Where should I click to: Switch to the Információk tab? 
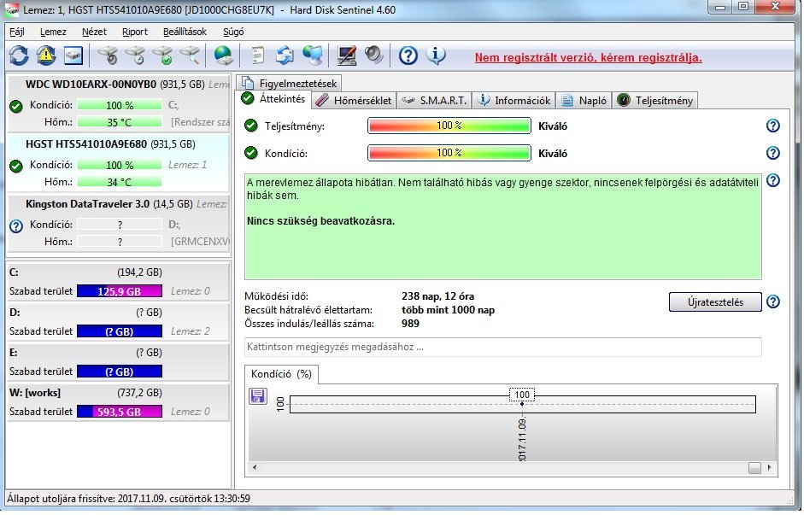(514, 101)
